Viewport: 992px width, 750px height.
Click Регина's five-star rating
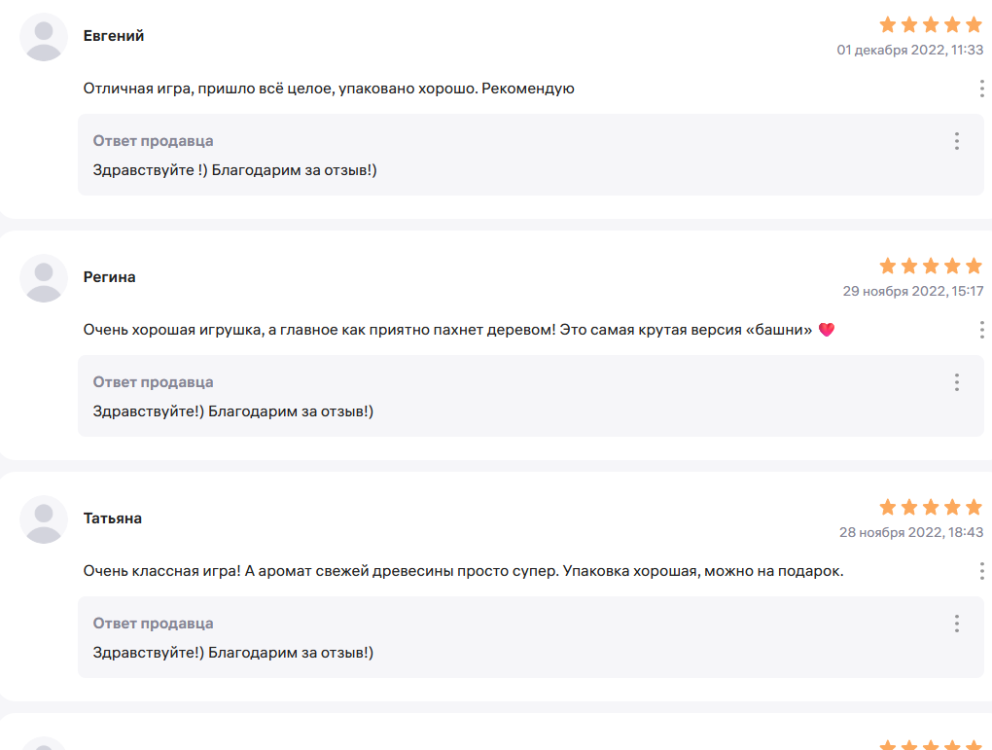pyautogui.click(x=931, y=266)
